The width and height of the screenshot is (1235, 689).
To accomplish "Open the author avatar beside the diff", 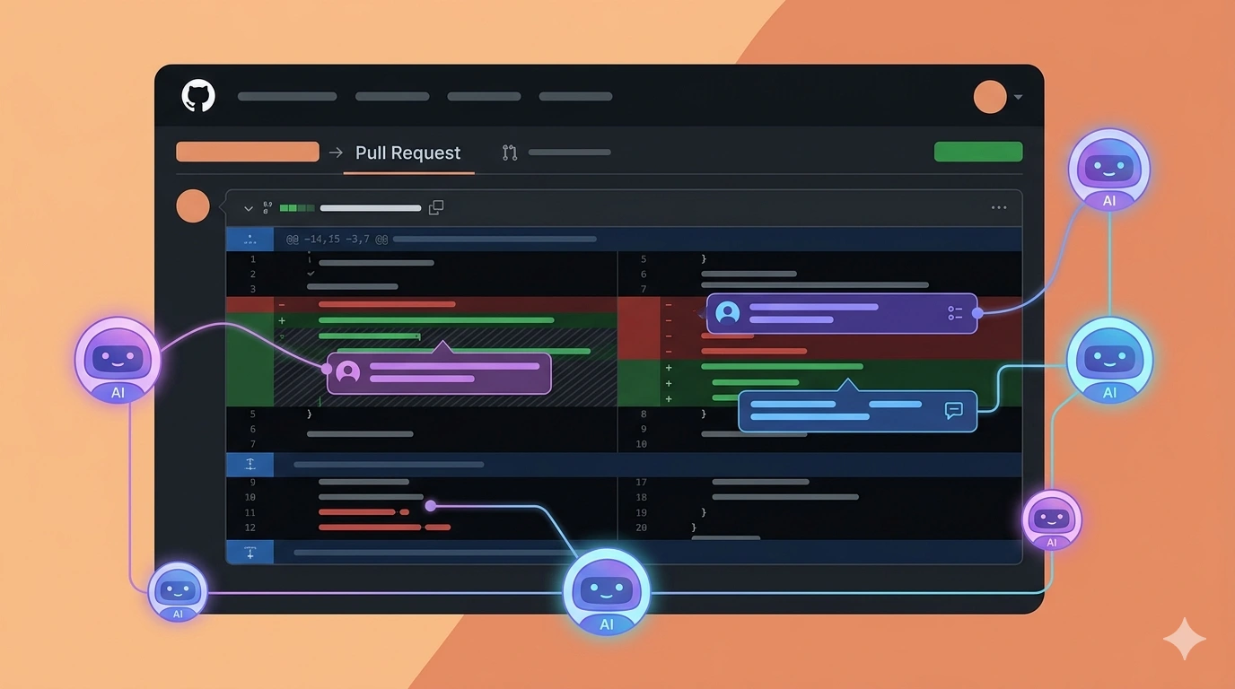I will (193, 206).
